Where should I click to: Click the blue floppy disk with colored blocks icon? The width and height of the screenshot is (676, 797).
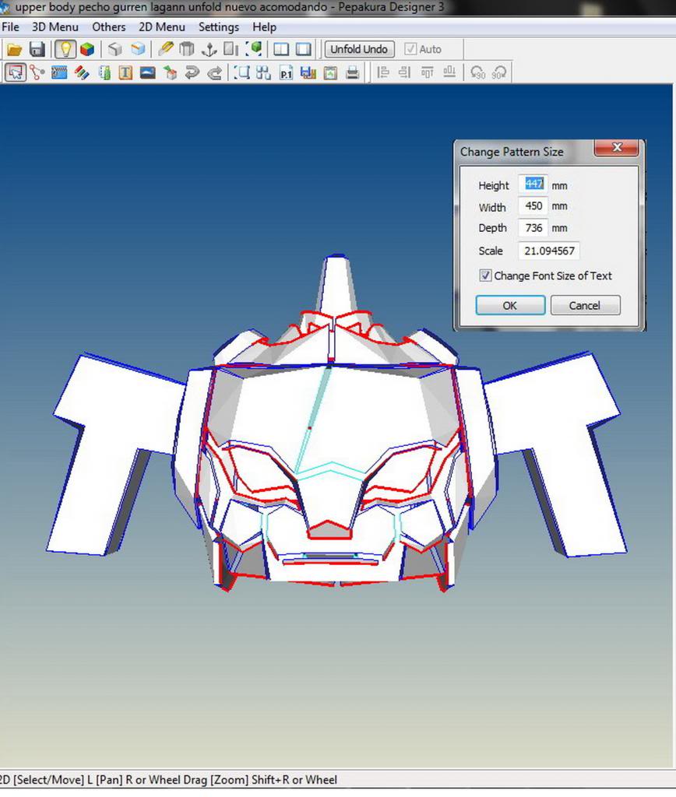point(308,72)
